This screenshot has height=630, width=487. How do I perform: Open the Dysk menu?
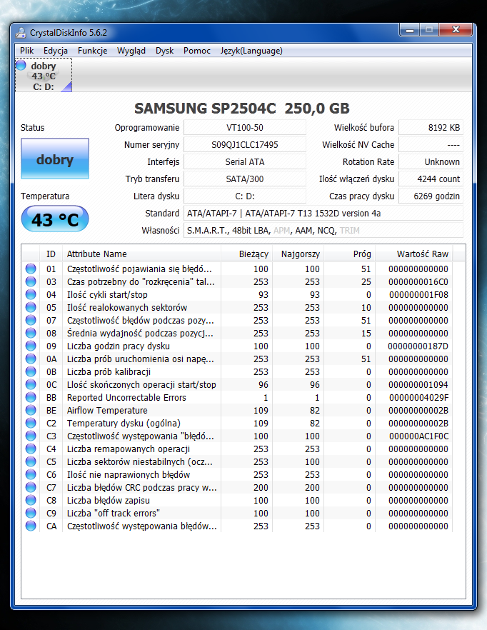click(165, 51)
